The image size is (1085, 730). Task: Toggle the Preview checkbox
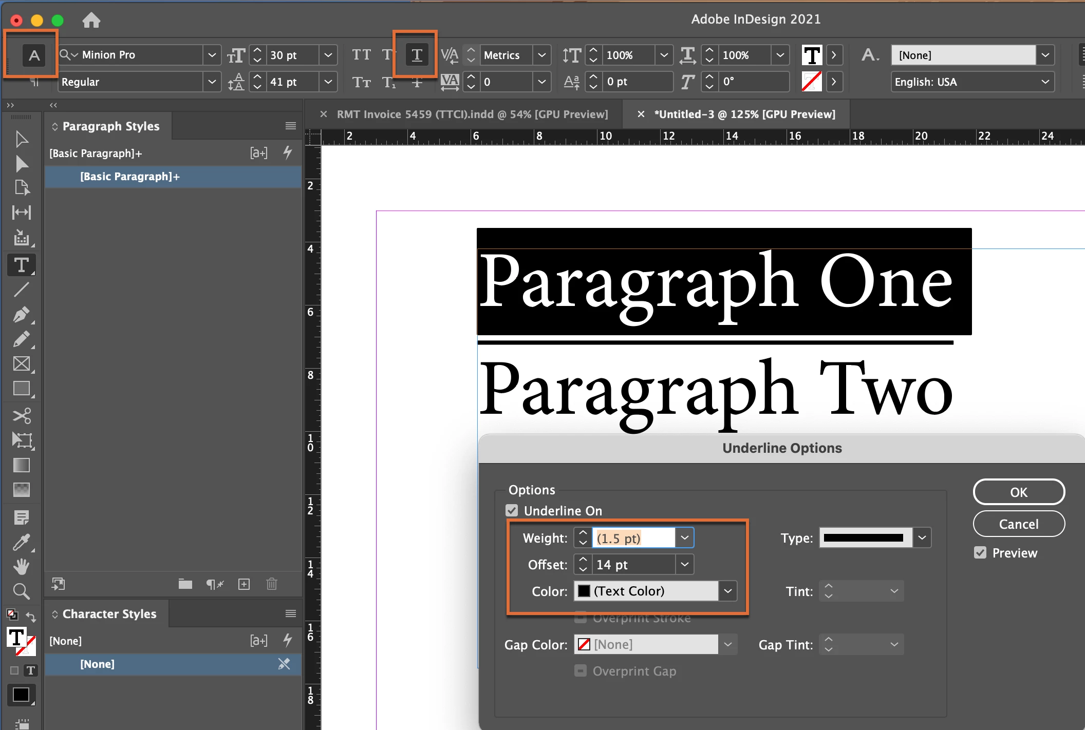[x=980, y=553]
